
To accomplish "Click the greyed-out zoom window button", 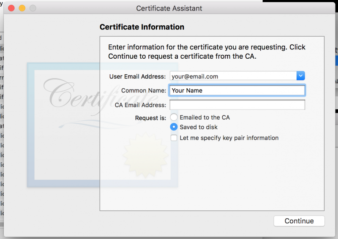I will click(x=33, y=8).
